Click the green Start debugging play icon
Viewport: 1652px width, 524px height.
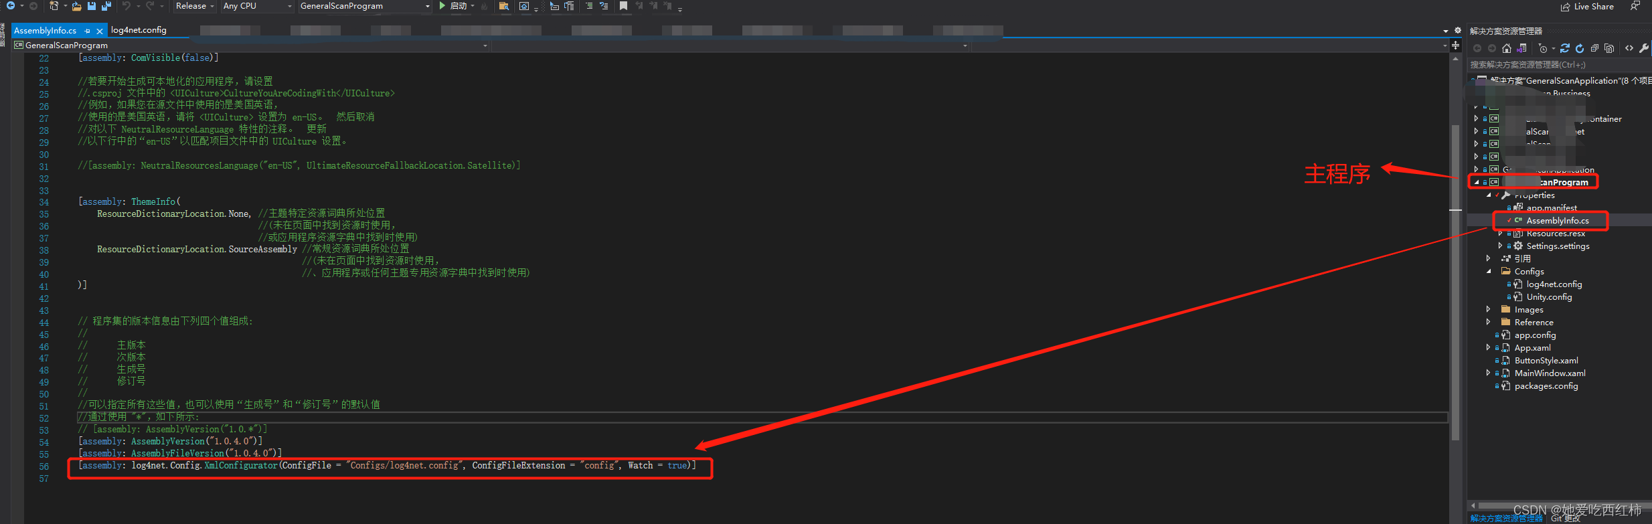point(442,5)
